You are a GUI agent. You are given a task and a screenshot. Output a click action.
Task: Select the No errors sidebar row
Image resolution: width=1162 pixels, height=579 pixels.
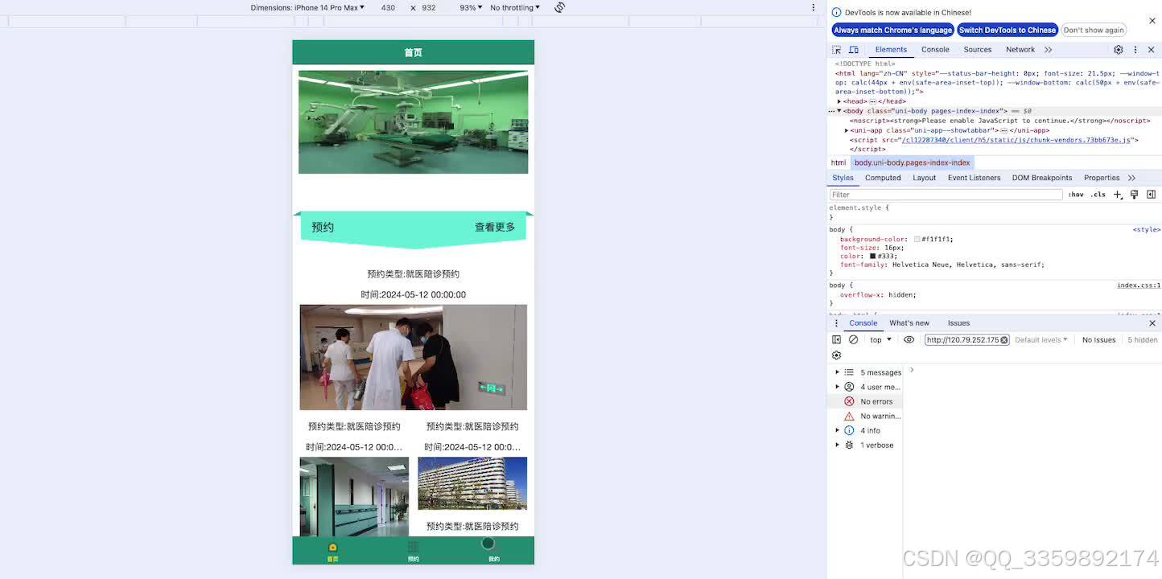point(865,401)
